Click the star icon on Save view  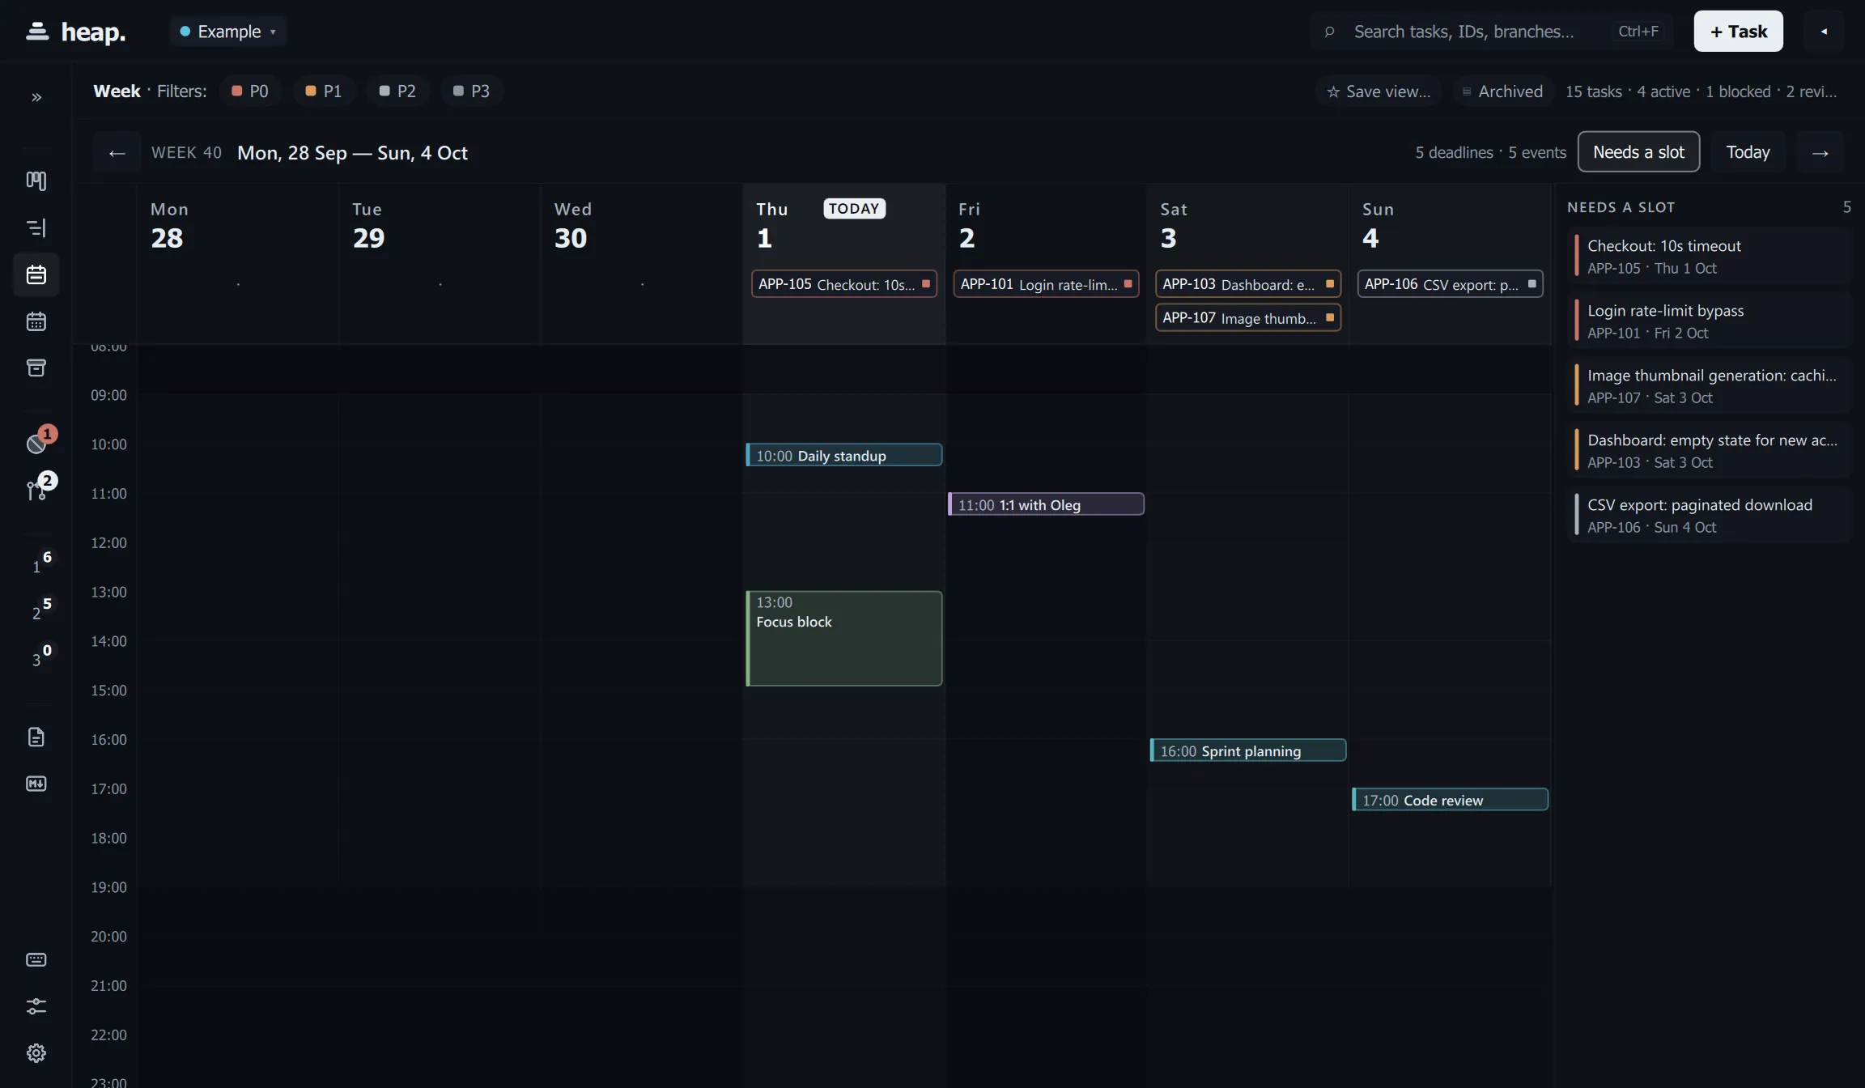click(1333, 91)
